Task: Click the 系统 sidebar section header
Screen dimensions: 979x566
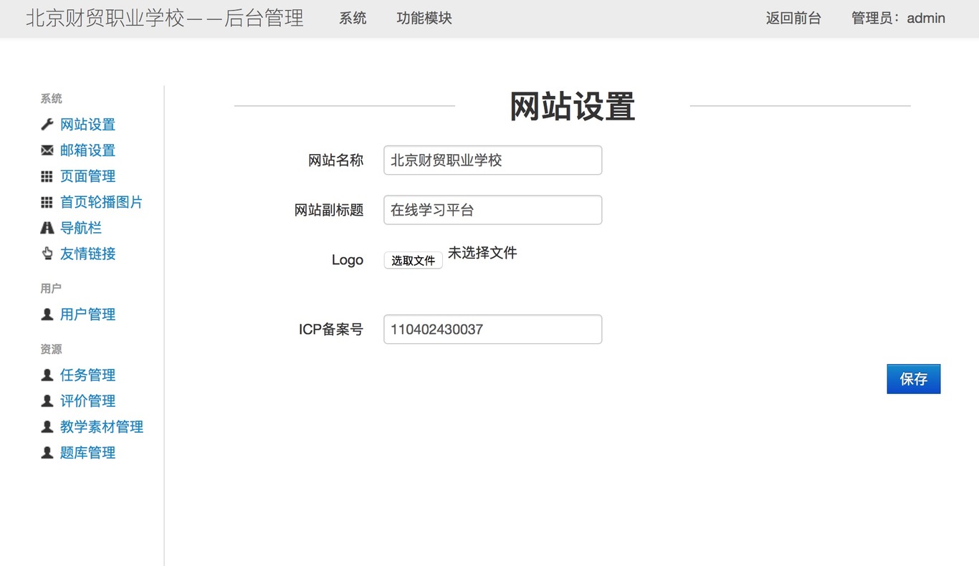Action: coord(51,99)
